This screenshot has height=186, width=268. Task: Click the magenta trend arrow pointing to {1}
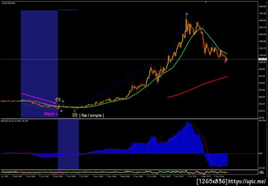click(39, 98)
